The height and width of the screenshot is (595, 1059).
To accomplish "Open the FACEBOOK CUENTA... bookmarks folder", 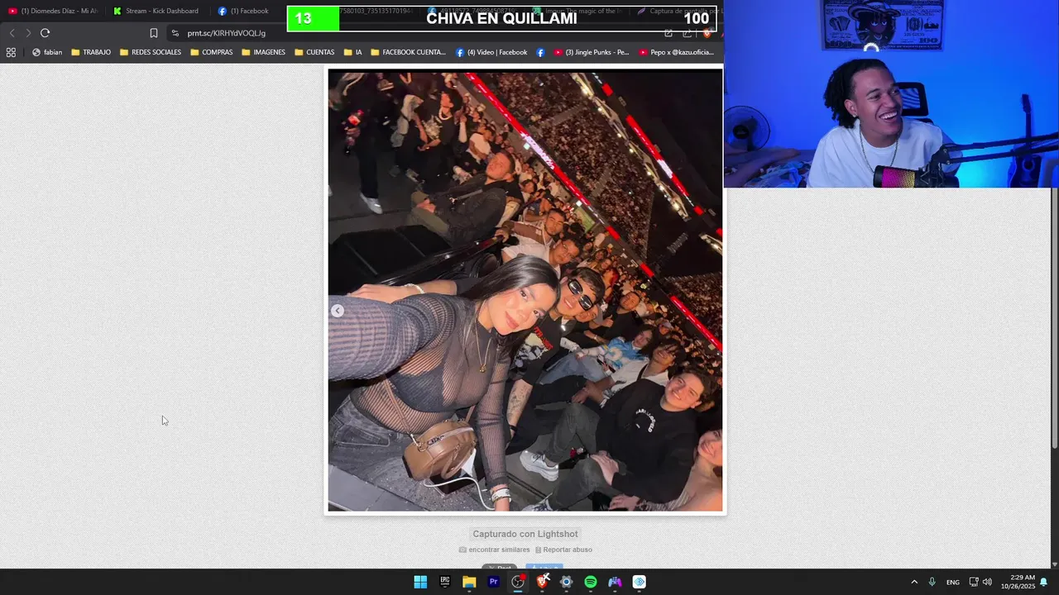I will [x=408, y=52].
